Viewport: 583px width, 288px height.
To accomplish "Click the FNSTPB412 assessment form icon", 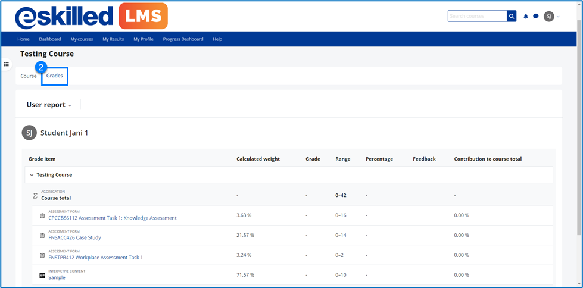I will coord(42,255).
